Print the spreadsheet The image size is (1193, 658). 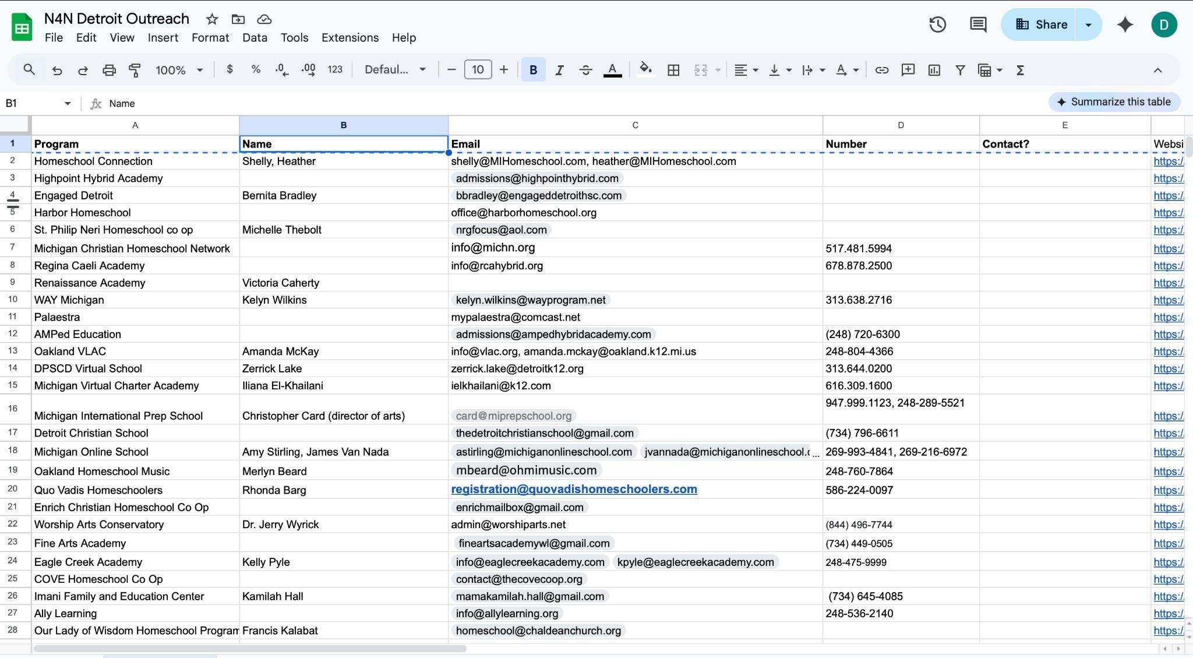pos(109,70)
